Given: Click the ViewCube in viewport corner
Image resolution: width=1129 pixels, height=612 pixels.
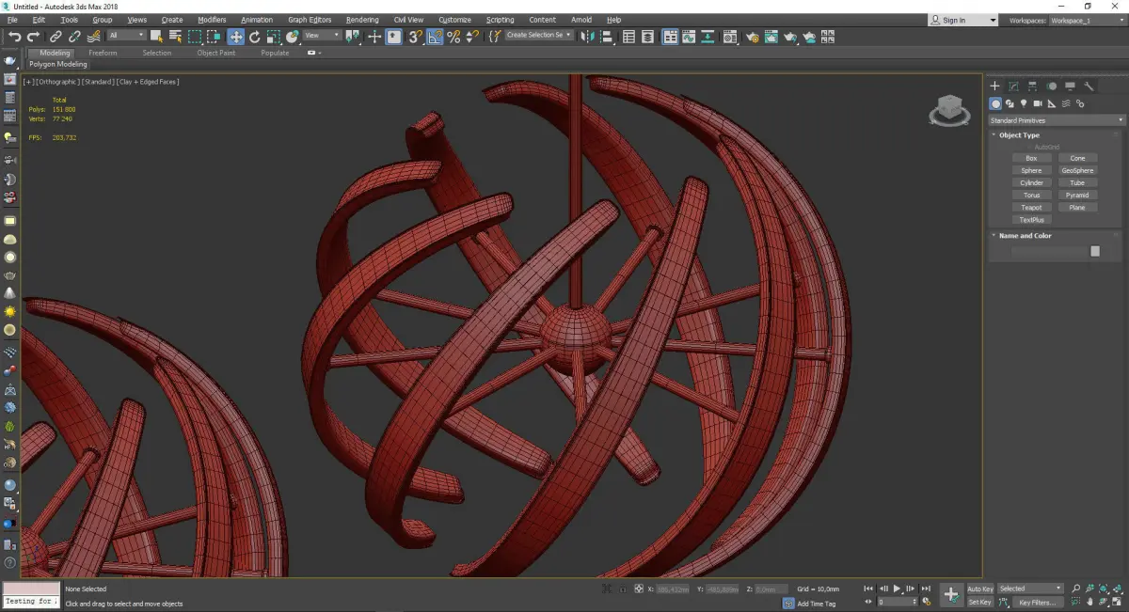Looking at the screenshot, I should 949,109.
